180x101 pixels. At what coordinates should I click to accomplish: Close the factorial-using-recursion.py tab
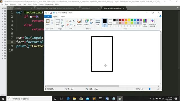click(124, 8)
